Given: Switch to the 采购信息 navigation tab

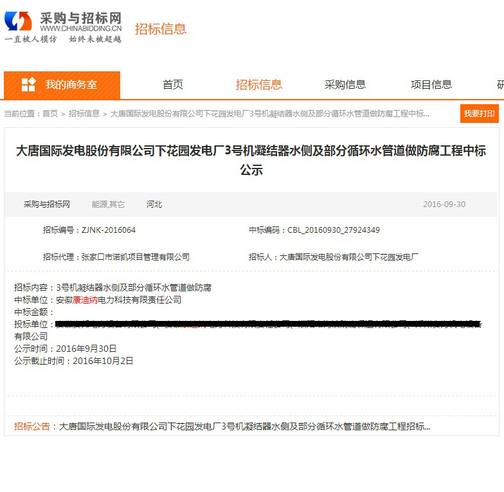Looking at the screenshot, I should click(345, 85).
